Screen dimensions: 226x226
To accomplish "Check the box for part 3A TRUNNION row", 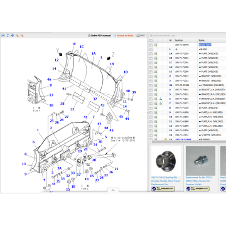I will 151,85.
